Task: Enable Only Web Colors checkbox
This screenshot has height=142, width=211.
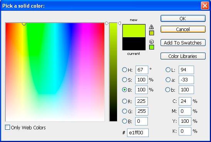Action: tap(7, 127)
